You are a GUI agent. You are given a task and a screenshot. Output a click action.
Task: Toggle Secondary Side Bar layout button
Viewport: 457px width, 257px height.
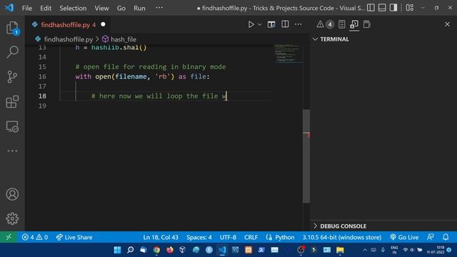click(x=393, y=8)
